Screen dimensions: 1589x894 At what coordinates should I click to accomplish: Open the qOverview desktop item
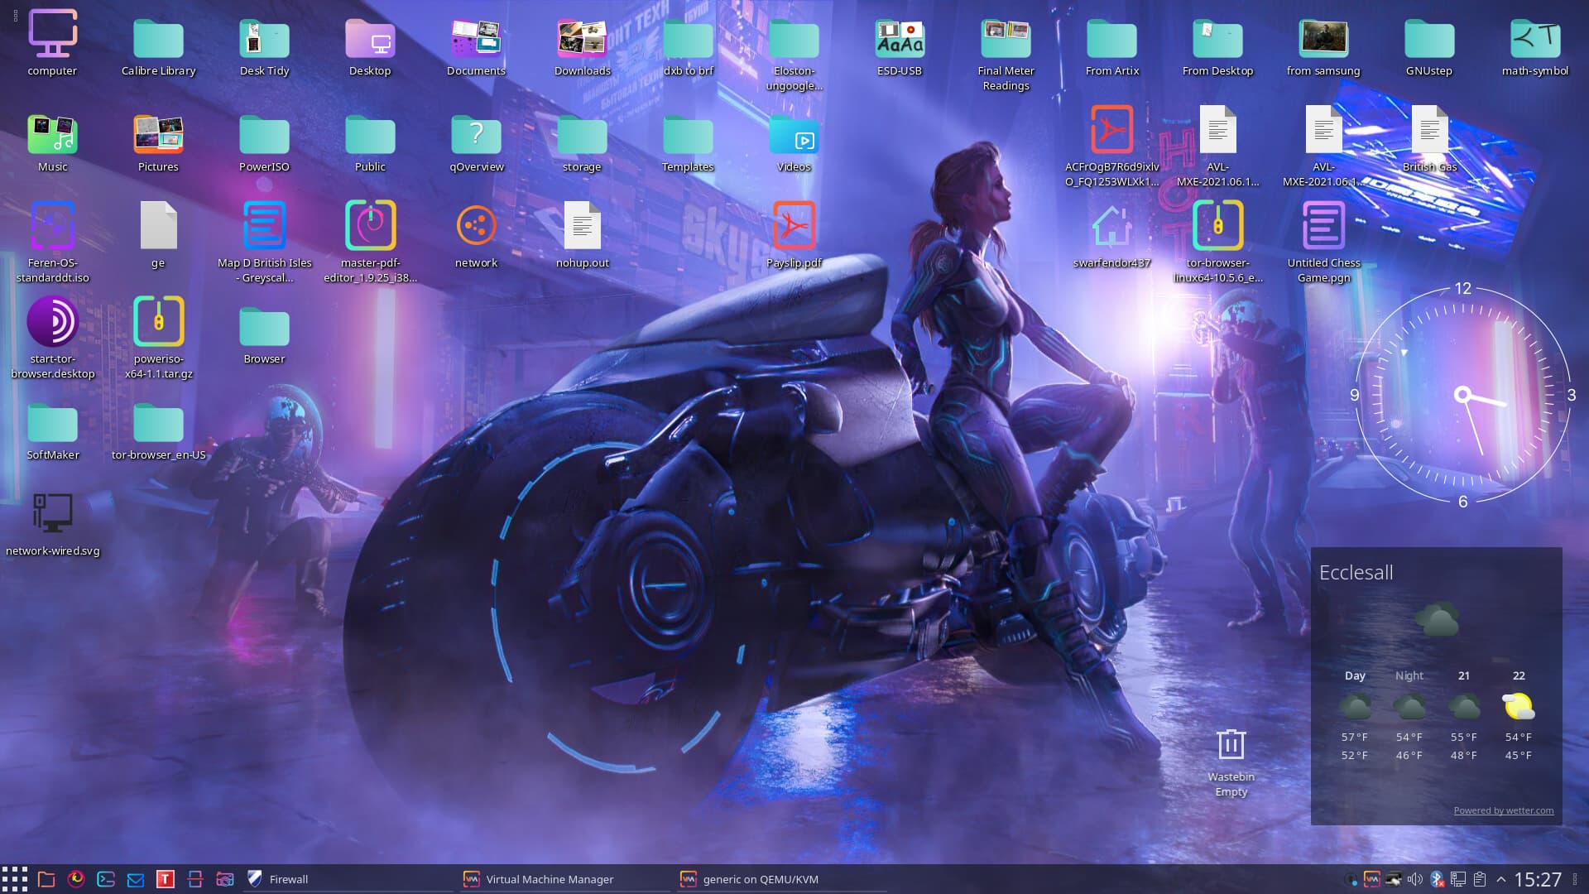pos(476,143)
